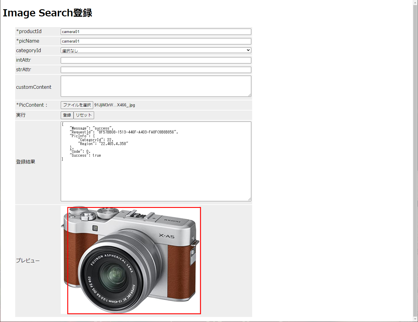
Task: Click the プレビュー label
Action: pyautogui.click(x=28, y=261)
